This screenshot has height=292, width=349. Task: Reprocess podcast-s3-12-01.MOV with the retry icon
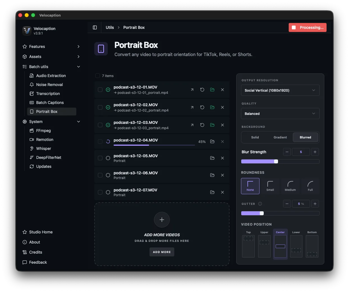click(202, 90)
